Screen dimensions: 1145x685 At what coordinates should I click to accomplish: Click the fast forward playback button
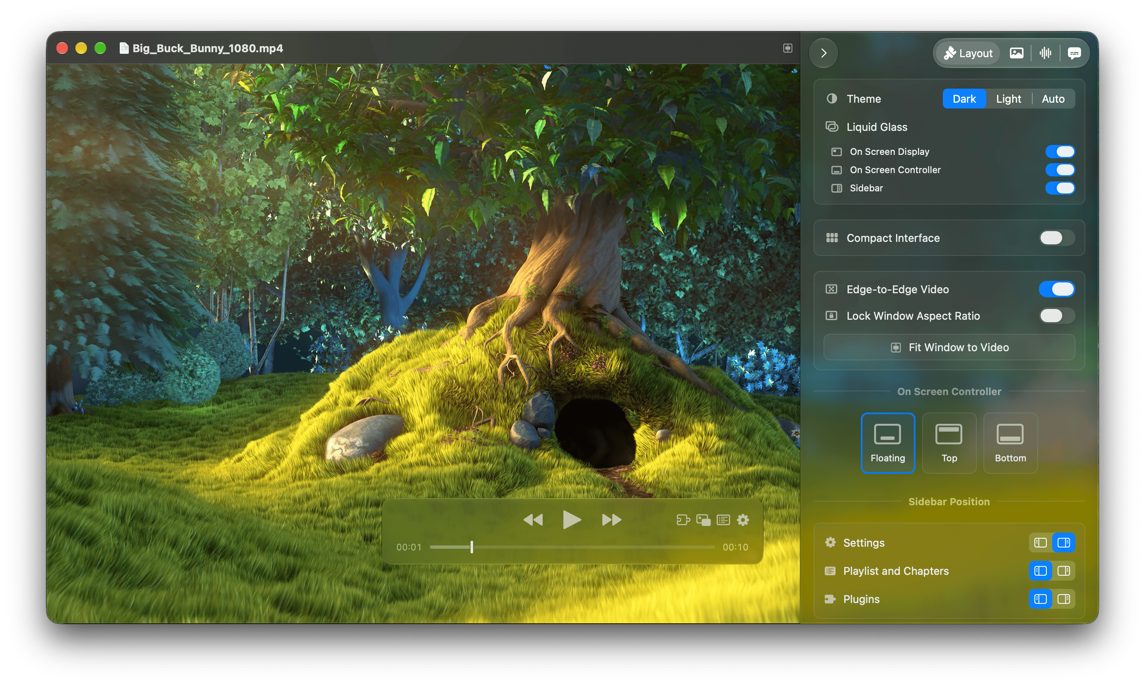tap(612, 520)
